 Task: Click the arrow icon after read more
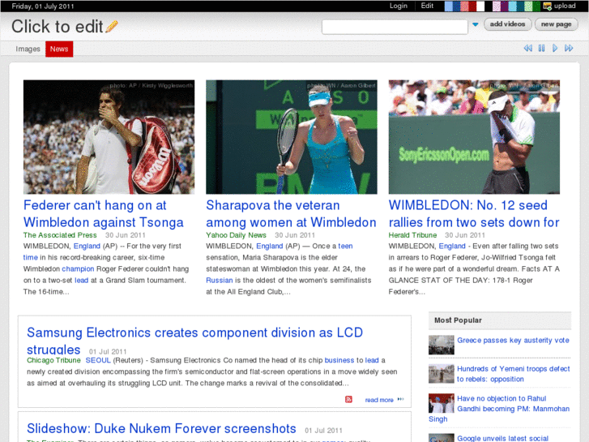[400, 399]
